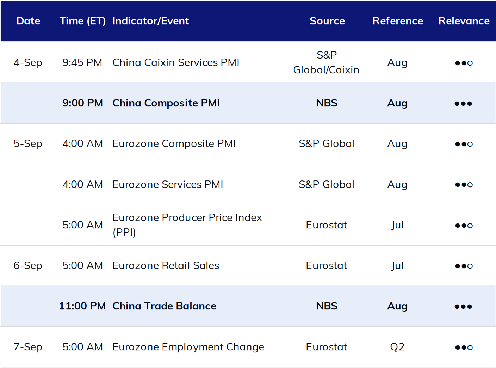
Task: Select the Source column header
Action: pos(327,21)
